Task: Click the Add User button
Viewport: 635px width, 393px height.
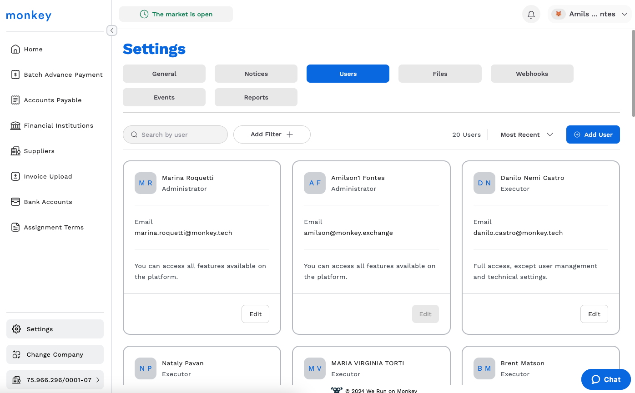Action: coord(593,134)
